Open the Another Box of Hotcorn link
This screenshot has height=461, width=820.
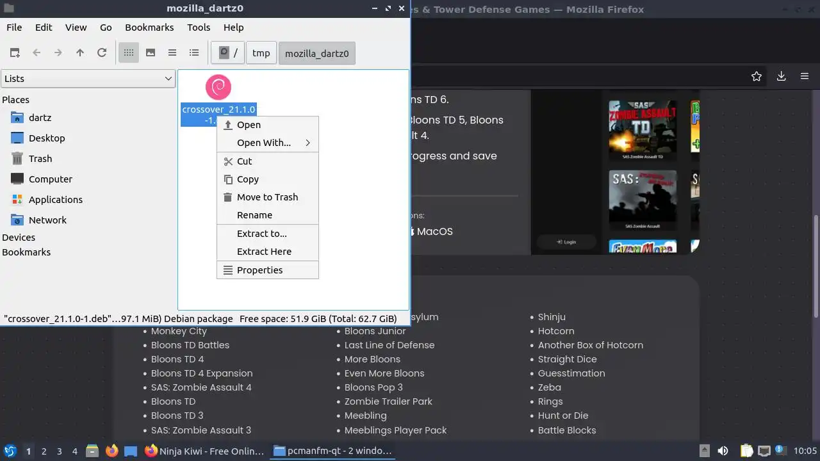pos(591,345)
